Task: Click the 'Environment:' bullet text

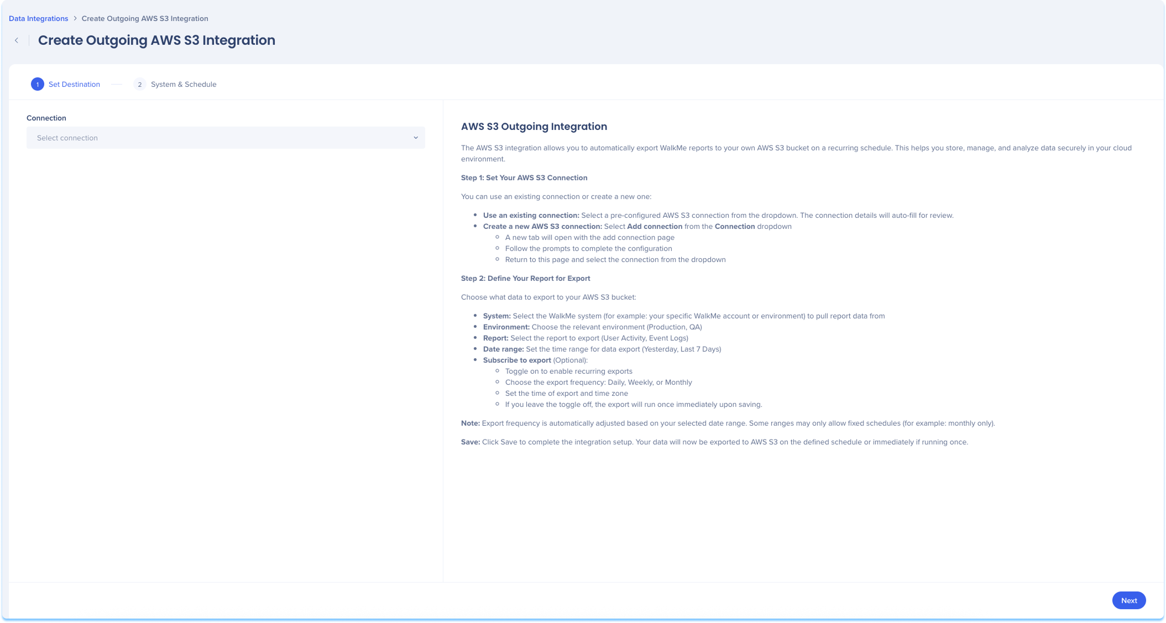Action: pos(593,327)
